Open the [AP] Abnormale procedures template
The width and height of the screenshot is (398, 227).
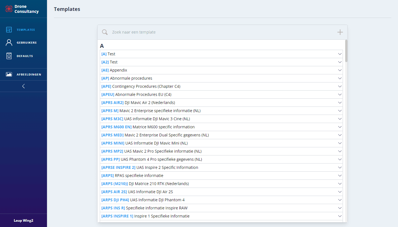click(131, 78)
